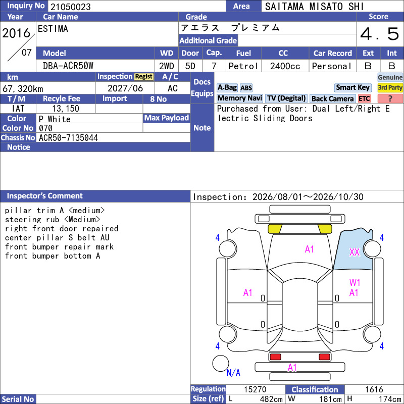Click the Additional Grade label
Viewport: 404px width, 404px height.
point(208,40)
